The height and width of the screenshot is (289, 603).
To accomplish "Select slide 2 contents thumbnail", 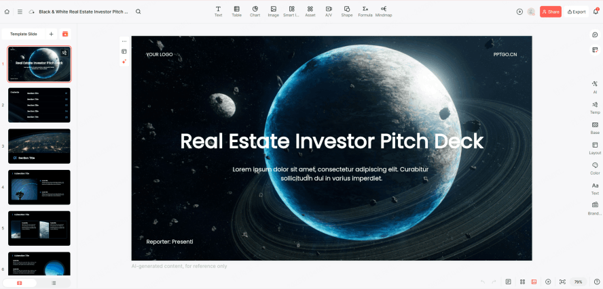I will [39, 105].
